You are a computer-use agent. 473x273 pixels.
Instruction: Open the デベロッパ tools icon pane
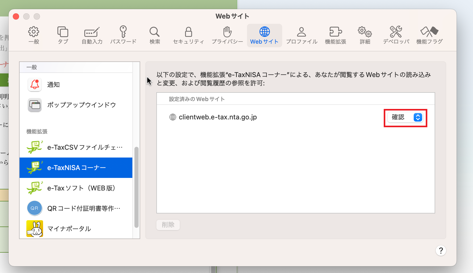coord(396,32)
